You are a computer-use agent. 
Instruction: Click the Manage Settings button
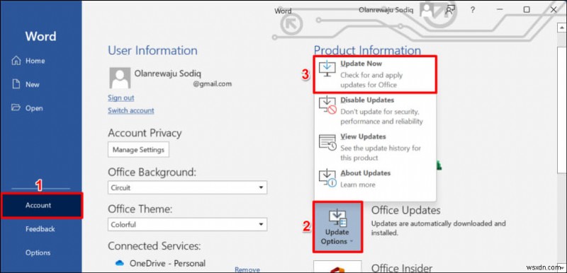point(138,150)
